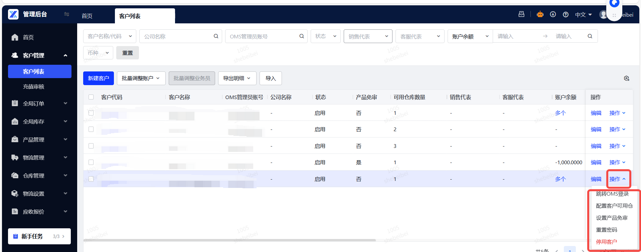
Task: Click 多个 balance link in the first row
Action: (560, 113)
